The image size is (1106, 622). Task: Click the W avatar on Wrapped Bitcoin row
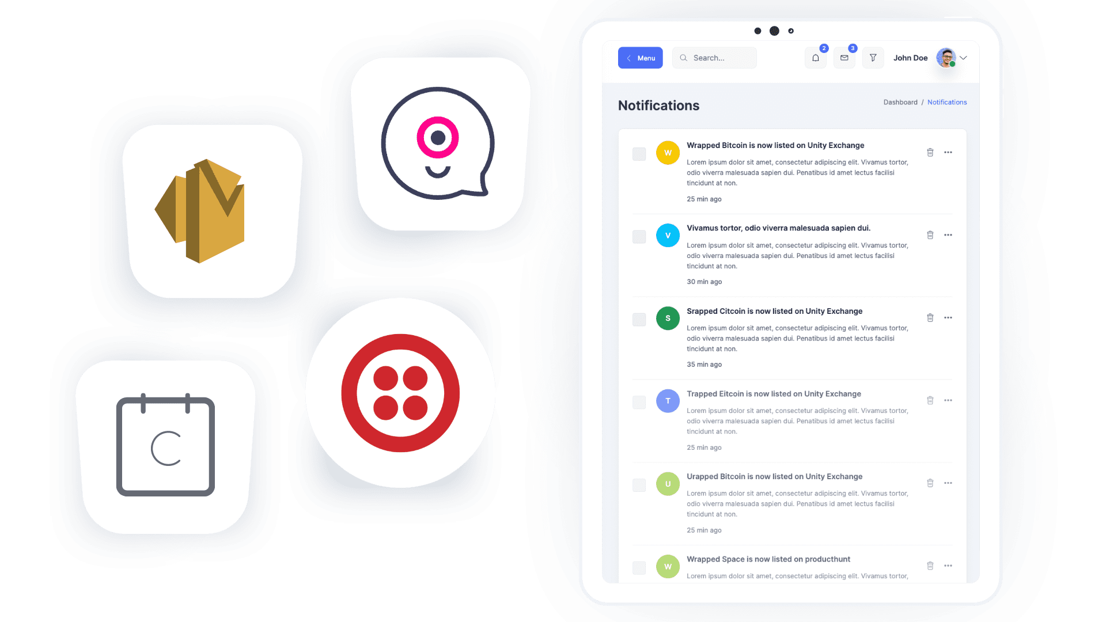(x=668, y=152)
